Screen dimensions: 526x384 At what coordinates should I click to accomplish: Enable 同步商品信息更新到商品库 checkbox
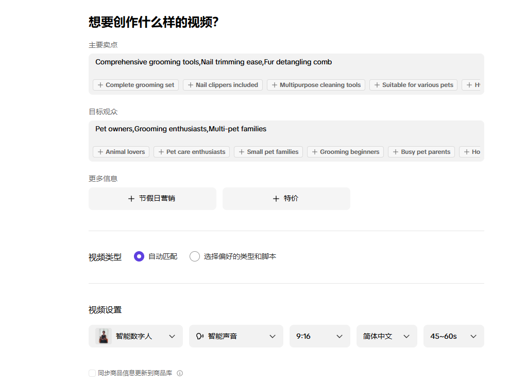[92, 373]
